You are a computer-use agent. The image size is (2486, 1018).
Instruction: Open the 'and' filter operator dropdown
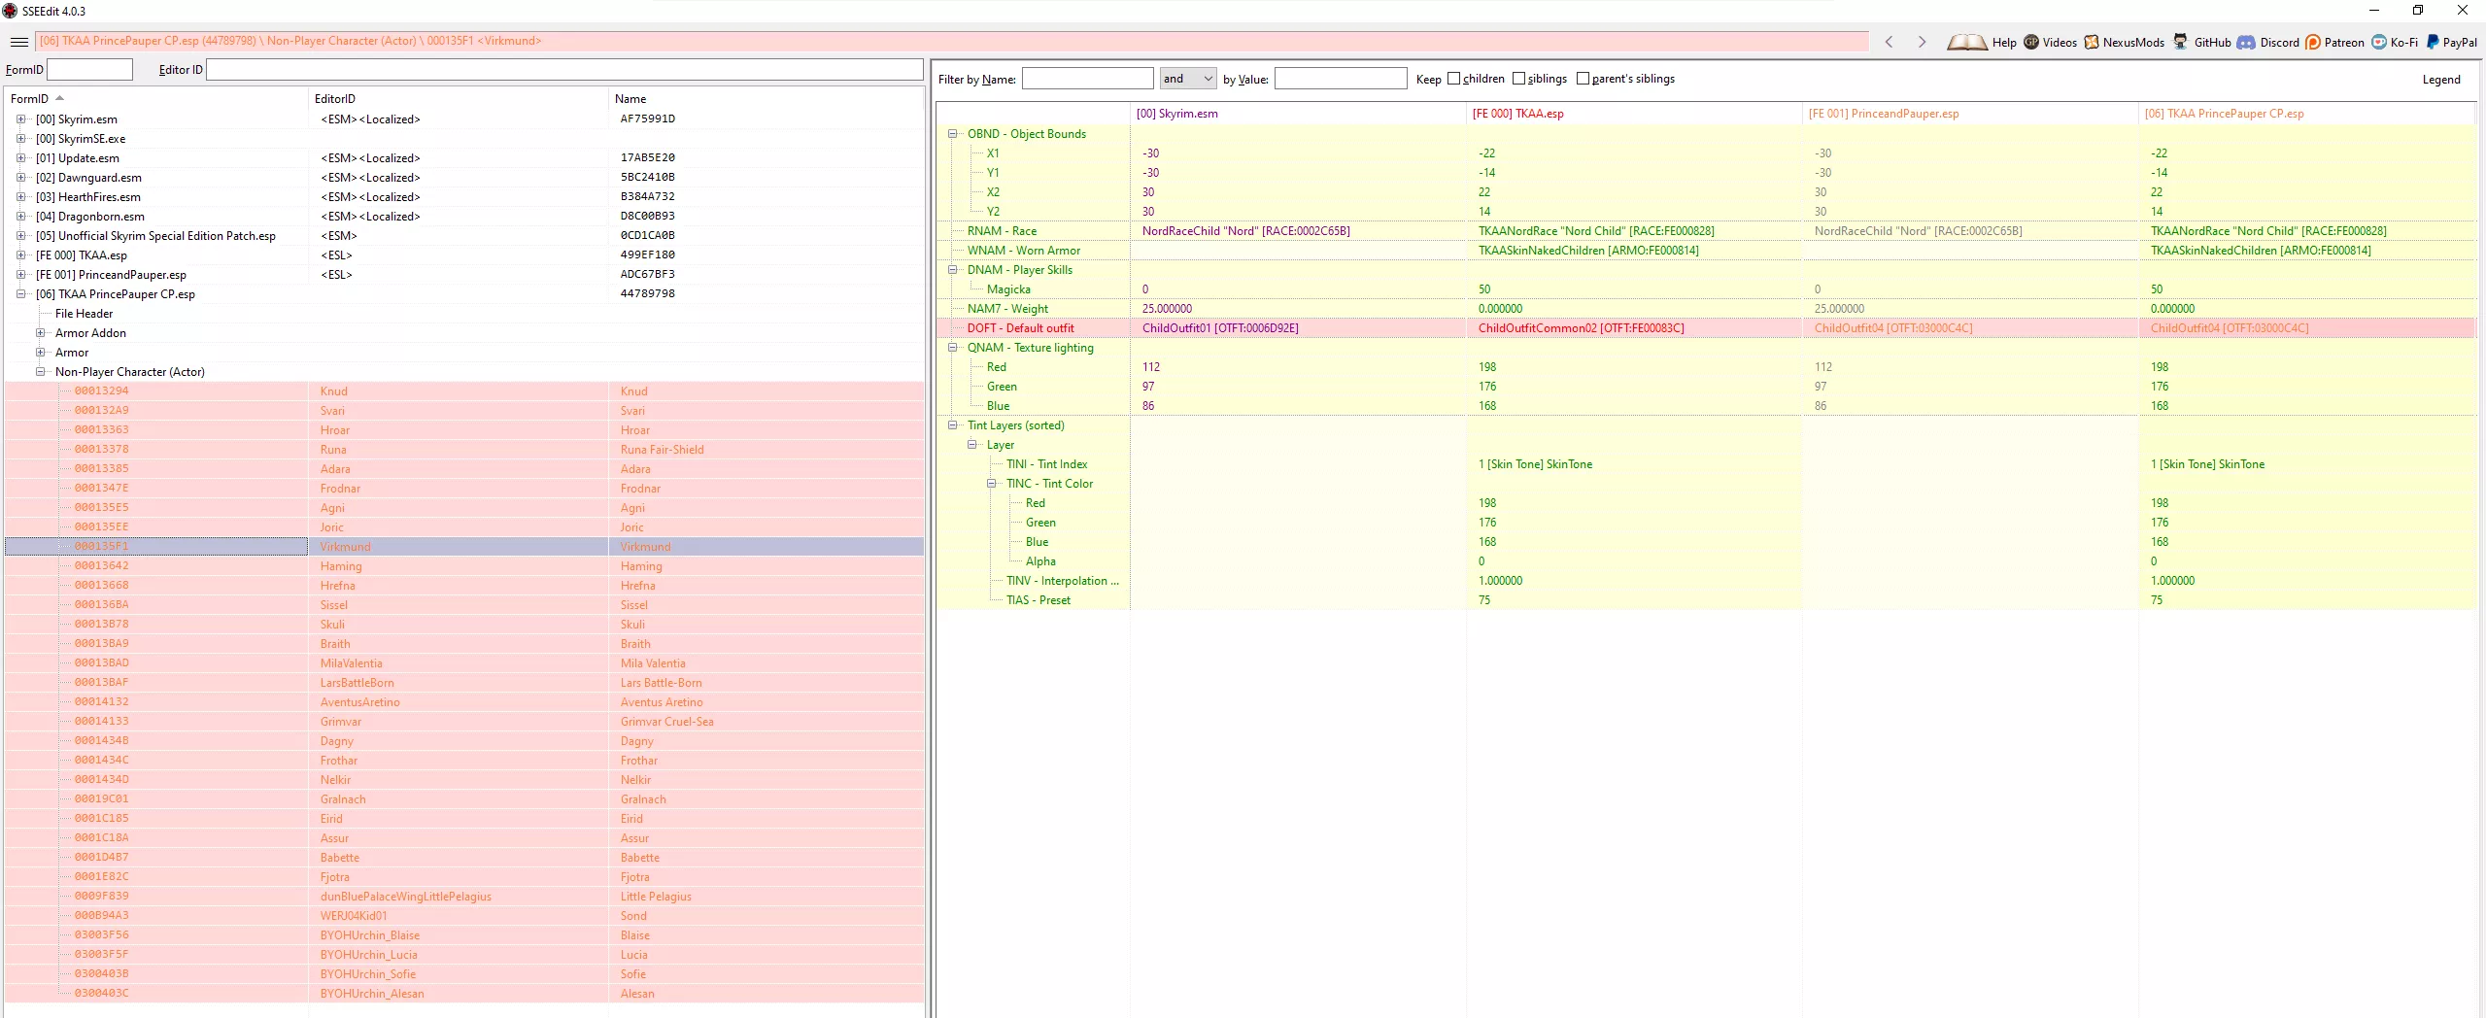pyautogui.click(x=1187, y=79)
